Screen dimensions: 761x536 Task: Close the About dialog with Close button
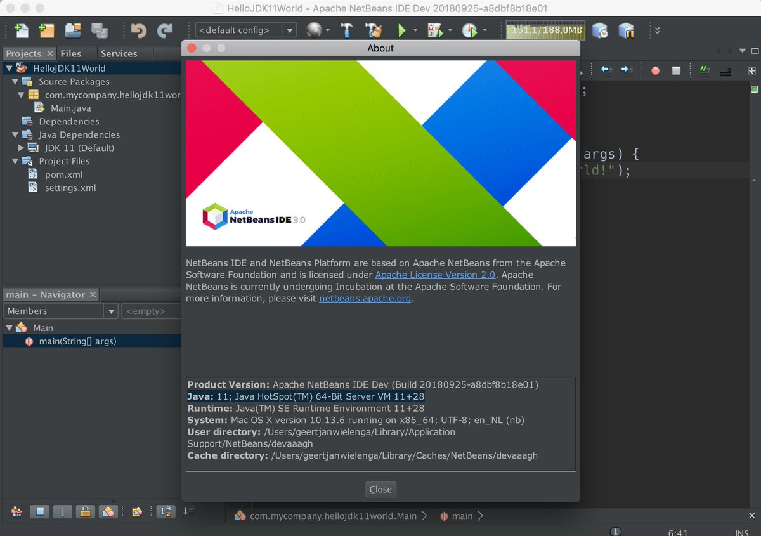pos(380,489)
